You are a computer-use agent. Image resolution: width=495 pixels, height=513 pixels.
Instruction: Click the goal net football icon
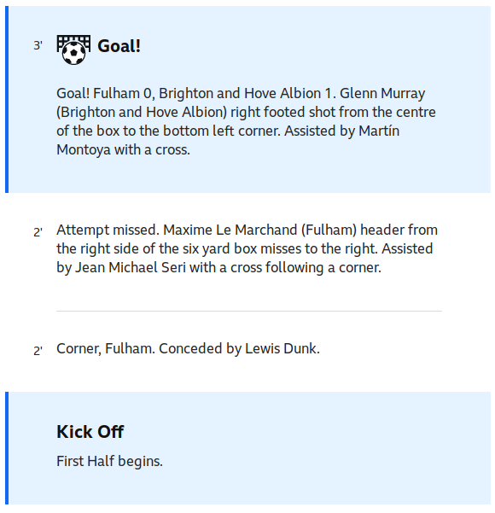click(73, 50)
